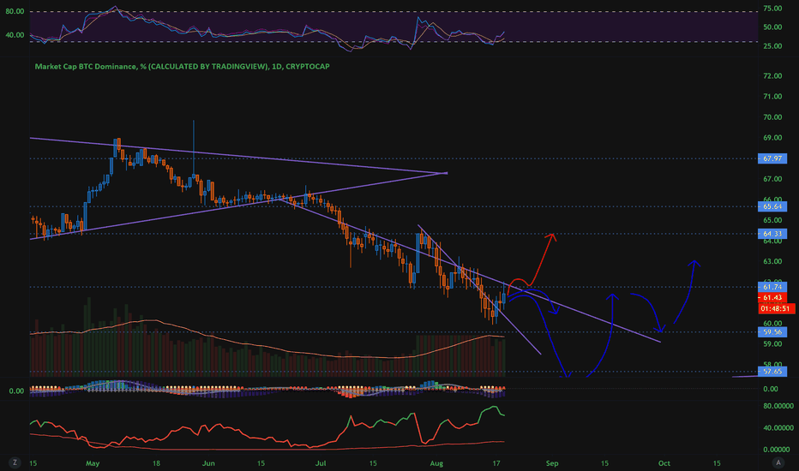The width and height of the screenshot is (799, 471).
Task: Click the 69.00 price axis value
Action: pos(772,138)
